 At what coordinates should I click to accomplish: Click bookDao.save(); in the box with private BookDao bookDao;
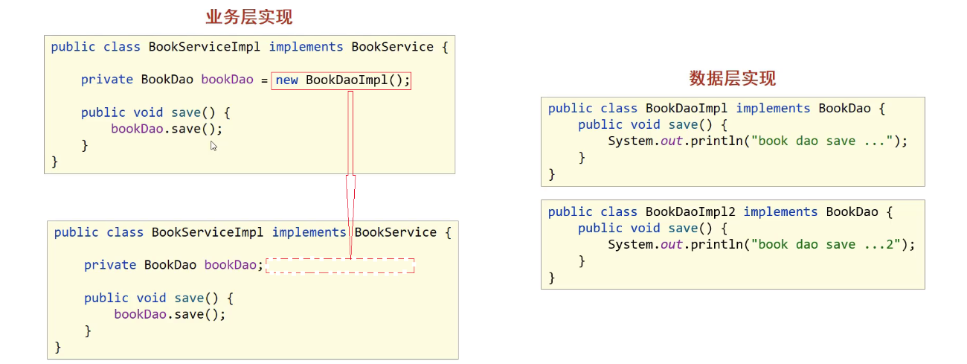[x=170, y=314]
